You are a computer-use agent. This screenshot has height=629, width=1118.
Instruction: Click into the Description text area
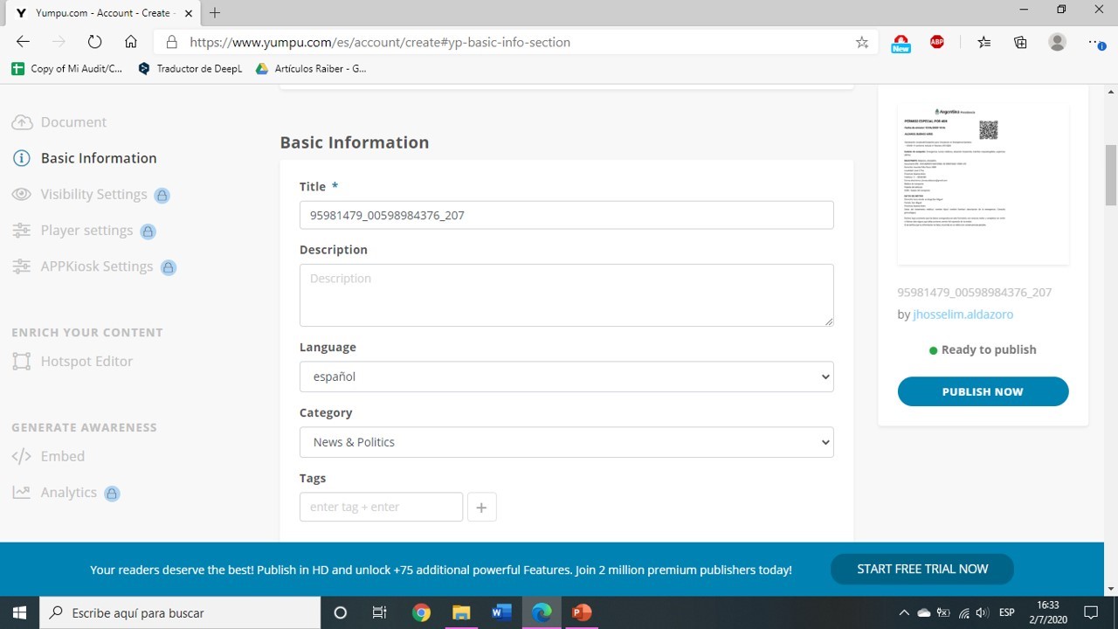point(566,295)
